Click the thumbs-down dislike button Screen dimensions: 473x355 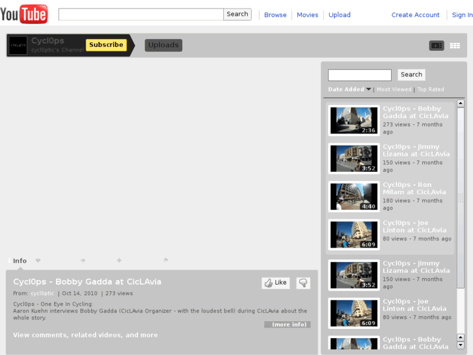pyautogui.click(x=303, y=283)
